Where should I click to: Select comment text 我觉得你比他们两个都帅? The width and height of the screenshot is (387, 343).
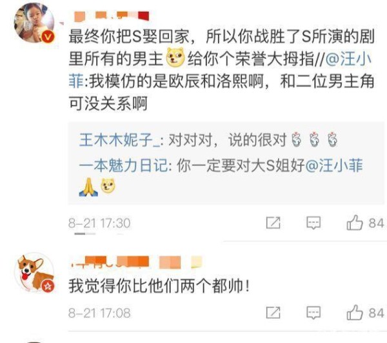[x=159, y=286]
